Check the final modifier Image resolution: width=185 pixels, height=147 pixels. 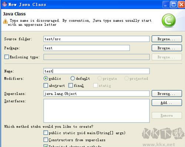(71, 85)
